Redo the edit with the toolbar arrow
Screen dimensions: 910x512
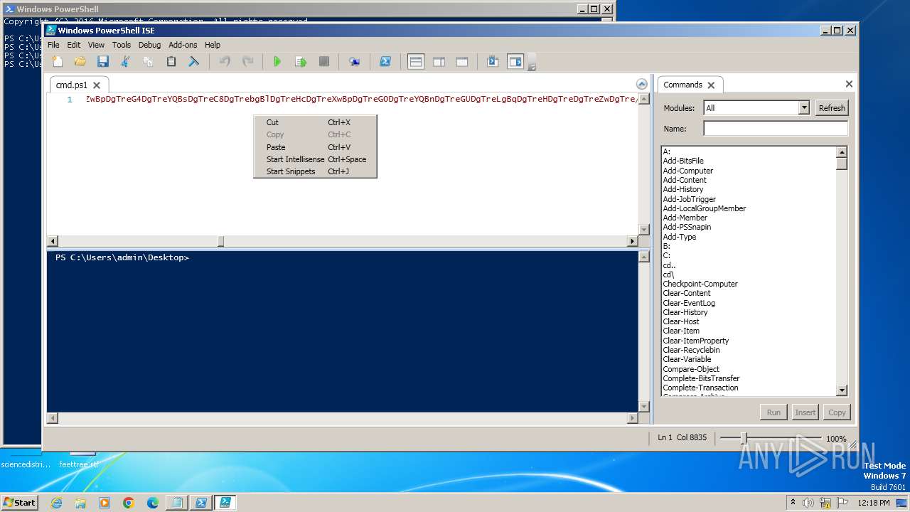tap(247, 62)
